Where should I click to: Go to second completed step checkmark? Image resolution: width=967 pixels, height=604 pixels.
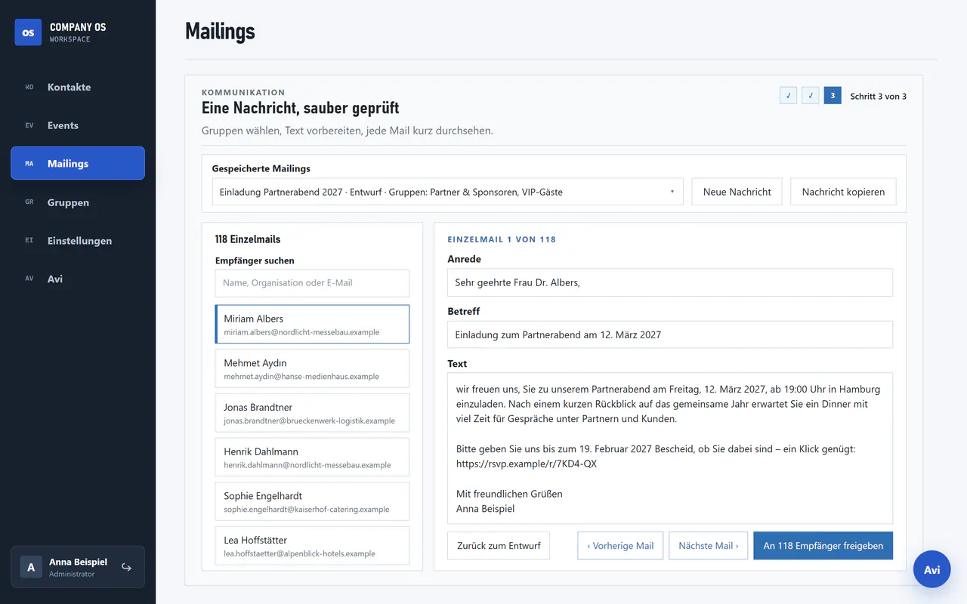(810, 96)
